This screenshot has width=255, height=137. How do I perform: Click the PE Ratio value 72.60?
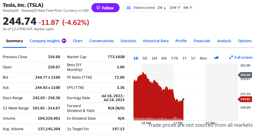pos(120,77)
